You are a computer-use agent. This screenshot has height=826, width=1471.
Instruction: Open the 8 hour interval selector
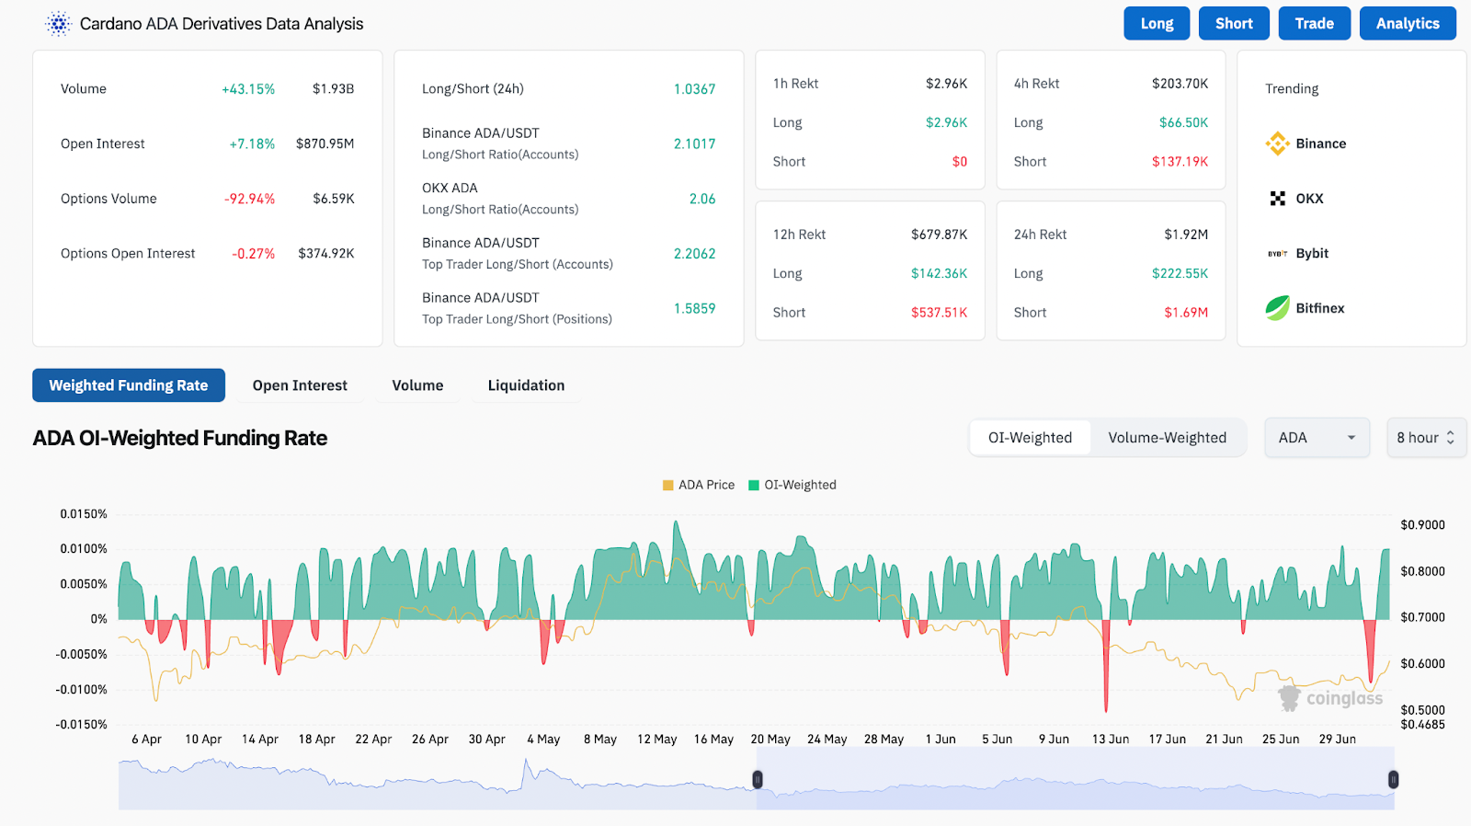tap(1425, 438)
